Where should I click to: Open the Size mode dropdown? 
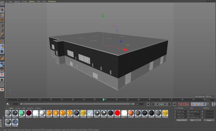[195, 120]
